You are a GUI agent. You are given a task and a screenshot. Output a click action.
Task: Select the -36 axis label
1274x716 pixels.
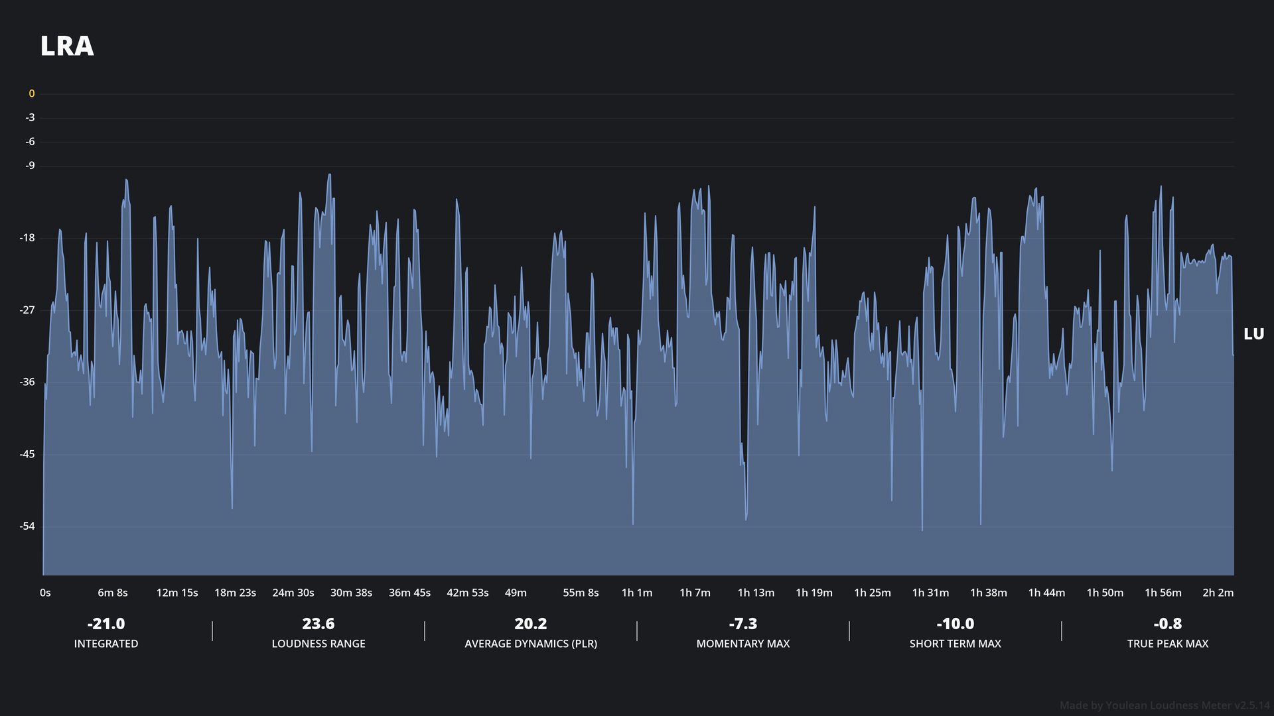[x=27, y=383]
